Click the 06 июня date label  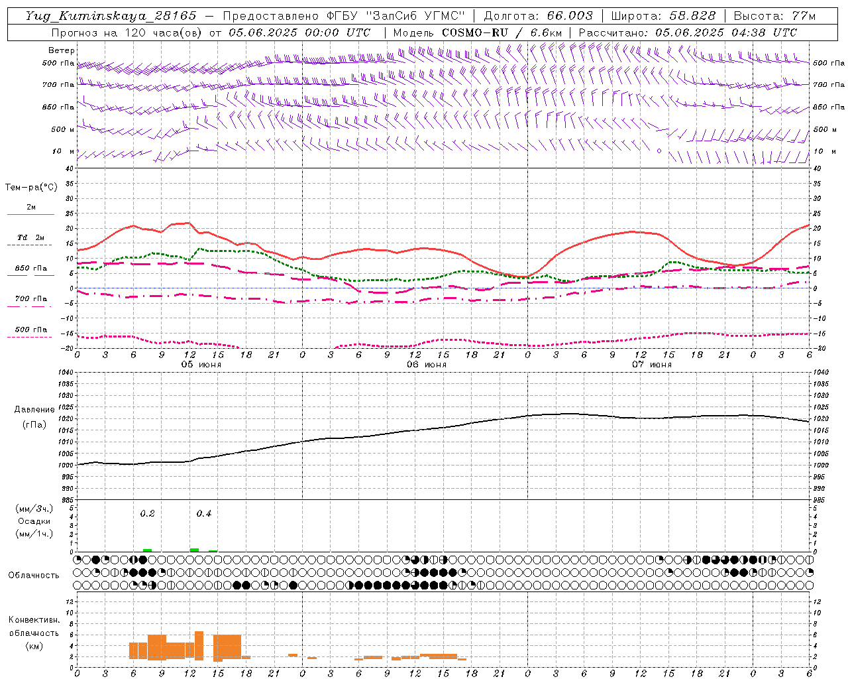pyautogui.click(x=427, y=365)
